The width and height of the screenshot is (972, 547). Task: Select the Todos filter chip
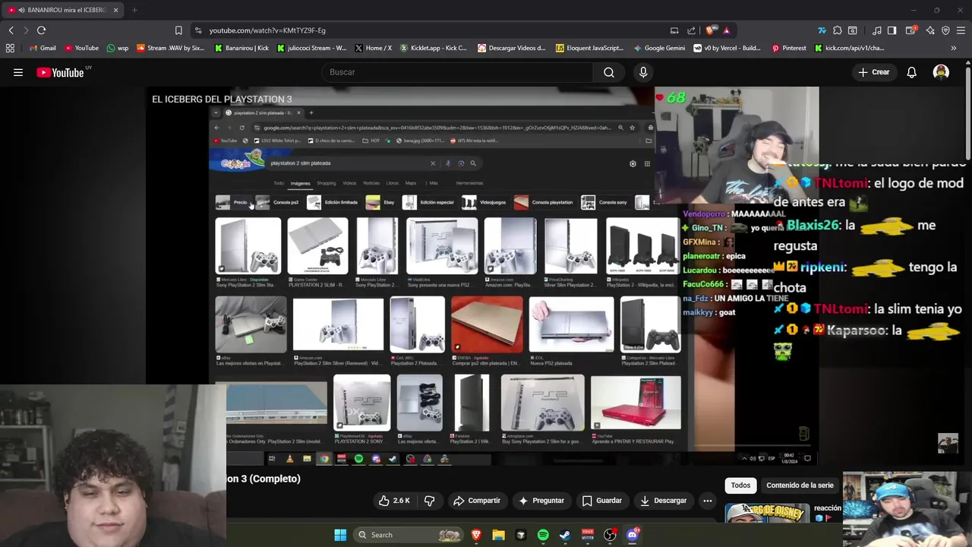[x=740, y=485]
